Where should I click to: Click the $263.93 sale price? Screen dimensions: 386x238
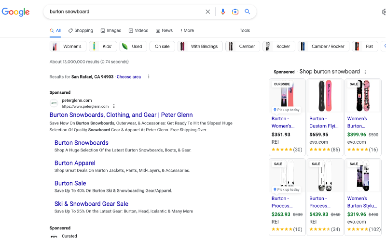281,214
